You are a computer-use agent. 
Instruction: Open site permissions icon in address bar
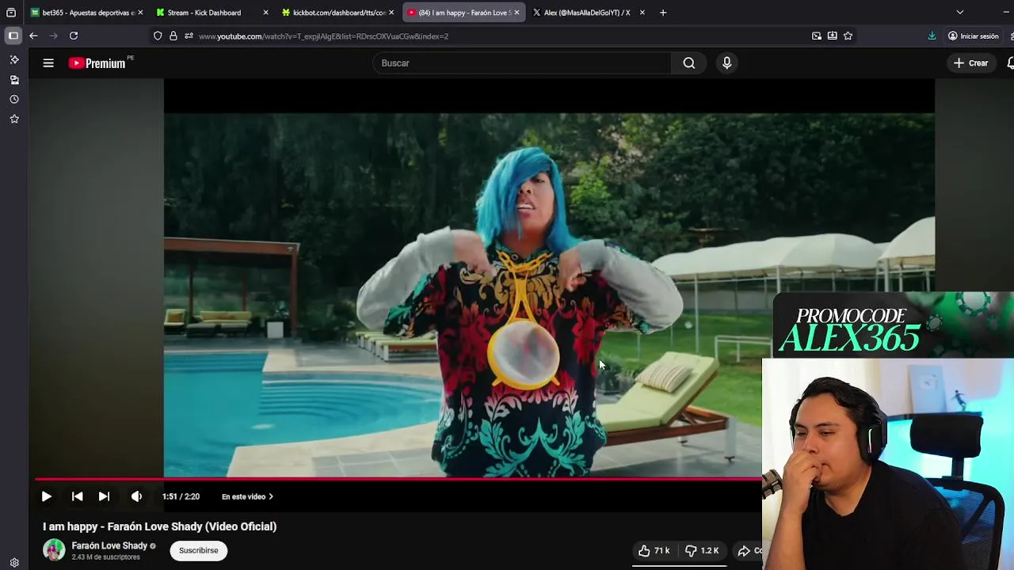click(189, 36)
